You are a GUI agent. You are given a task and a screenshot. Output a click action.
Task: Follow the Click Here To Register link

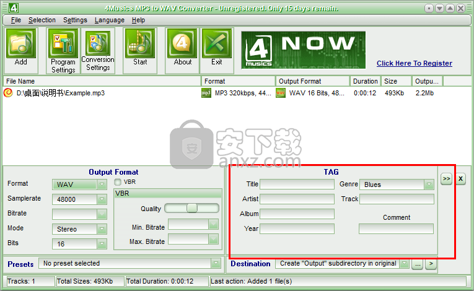415,63
